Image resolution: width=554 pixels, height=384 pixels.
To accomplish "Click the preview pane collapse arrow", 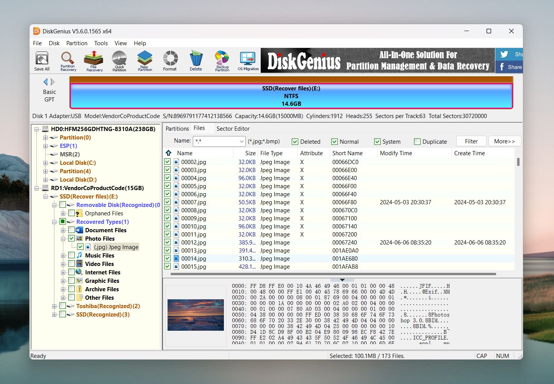I will [x=342, y=280].
